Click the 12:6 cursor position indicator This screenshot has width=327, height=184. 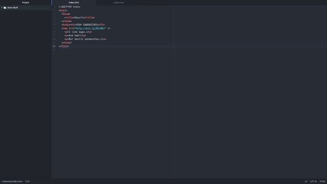click(27, 181)
